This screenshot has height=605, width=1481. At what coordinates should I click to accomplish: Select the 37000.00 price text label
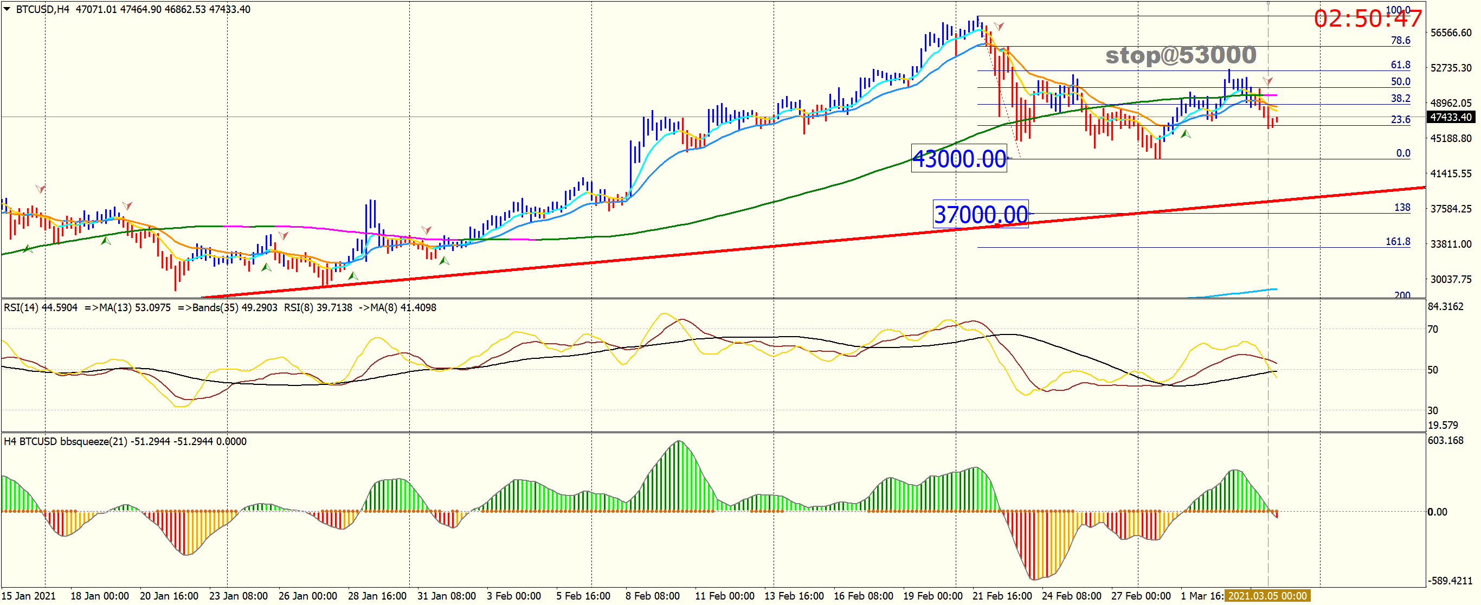coord(980,215)
